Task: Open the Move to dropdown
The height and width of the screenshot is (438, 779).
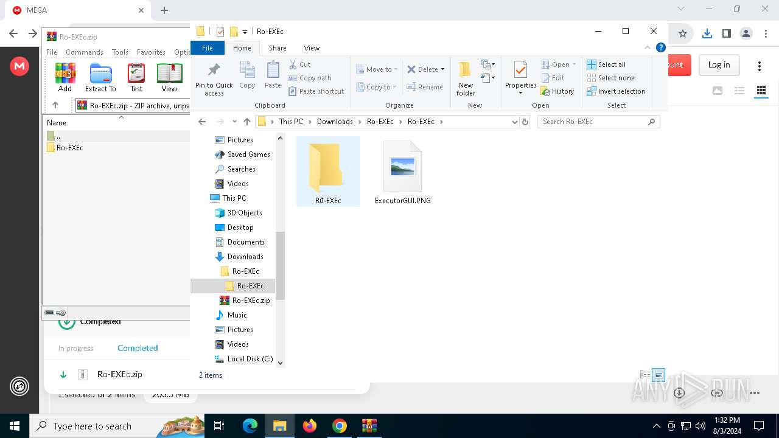Action: tap(377, 69)
